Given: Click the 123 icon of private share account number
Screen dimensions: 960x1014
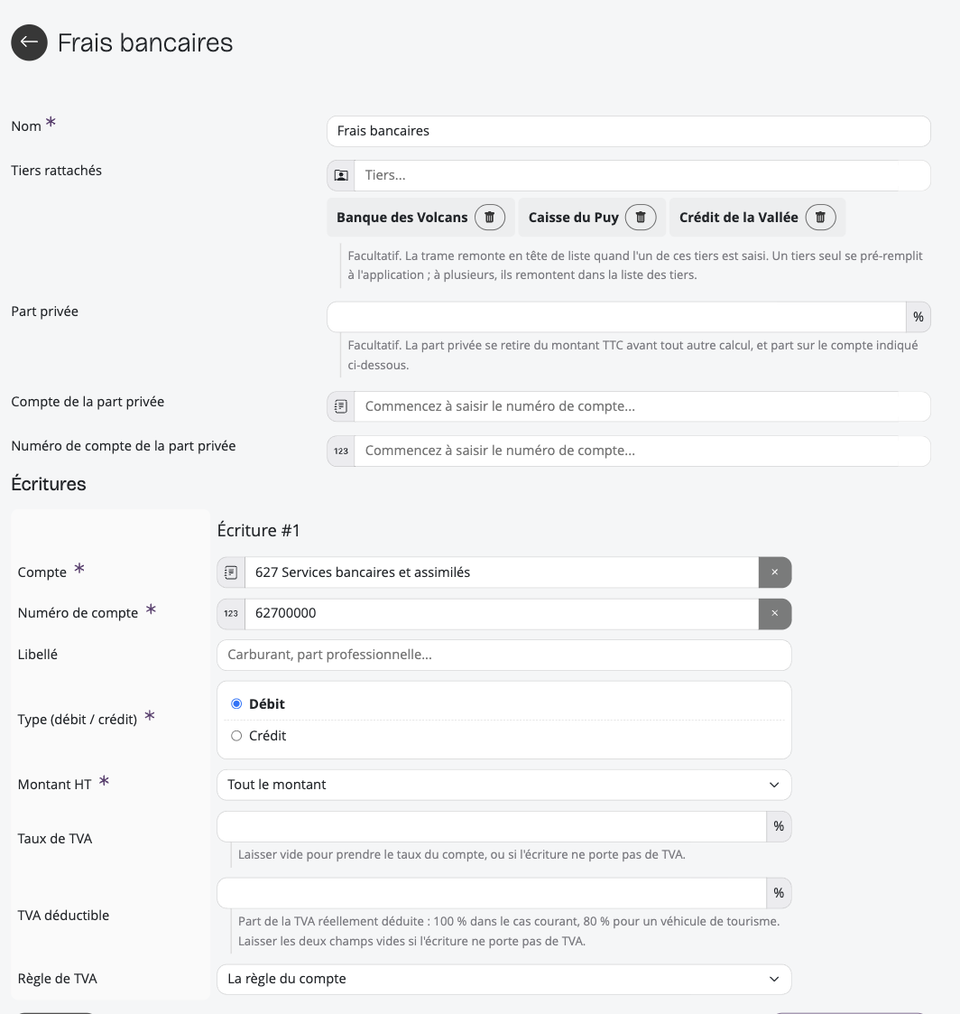Looking at the screenshot, I should (x=341, y=451).
